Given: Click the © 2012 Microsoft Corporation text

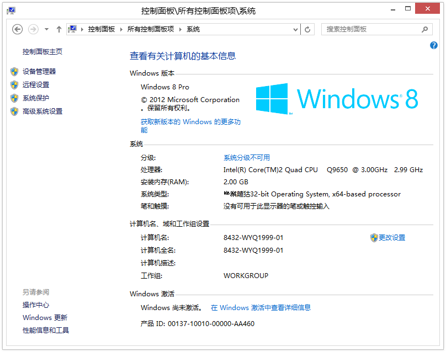Looking at the screenshot, I should click(190, 100).
